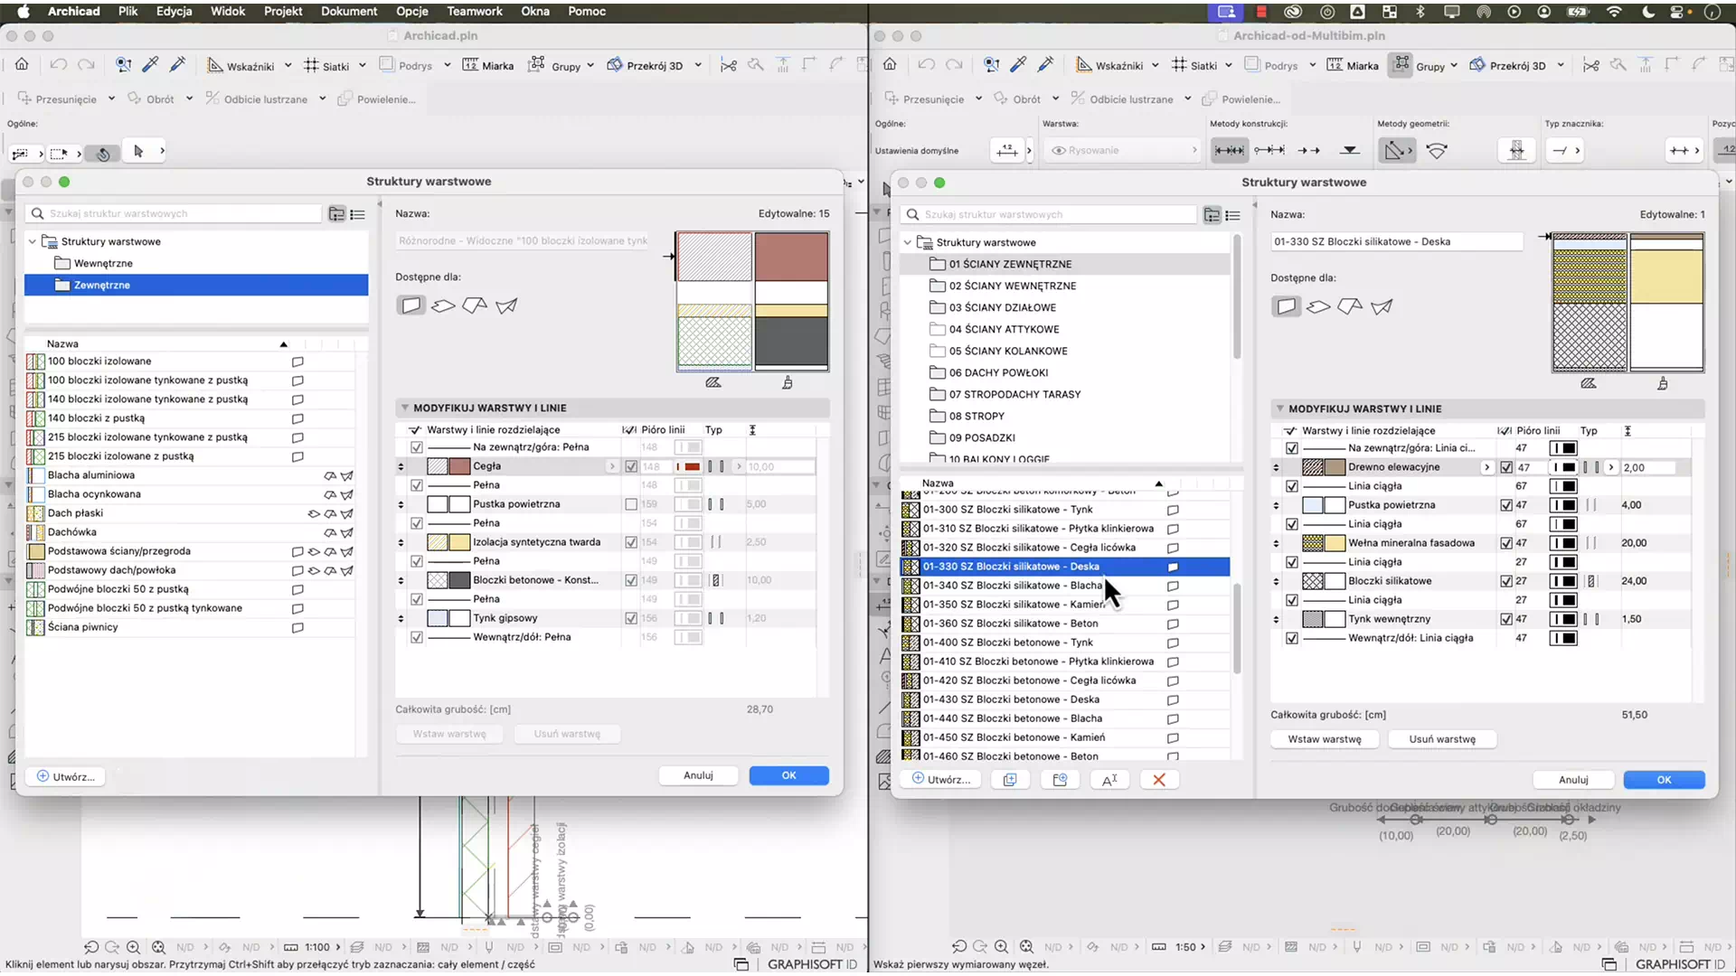Open the Dokument menu
Screen dimensions: 1736x976
(349, 12)
